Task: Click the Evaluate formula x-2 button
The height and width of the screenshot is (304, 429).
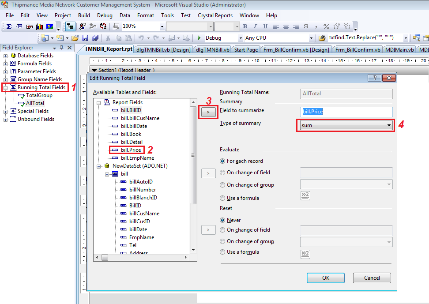Action: coord(305,195)
